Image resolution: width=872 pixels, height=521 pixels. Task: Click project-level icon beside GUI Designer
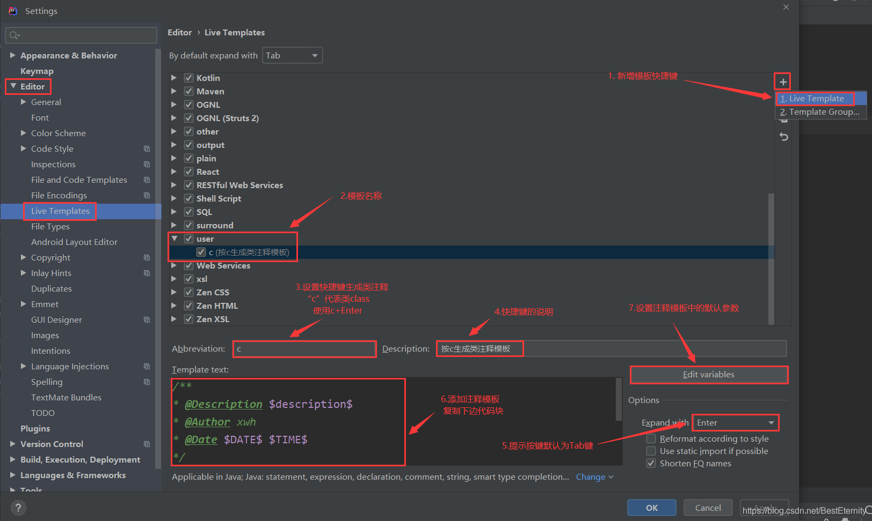click(147, 319)
